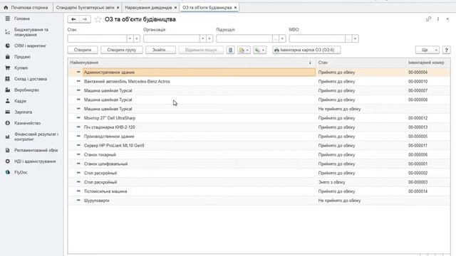
Task: Open Підрозділ selection with ellipsis button
Action: [276, 38]
